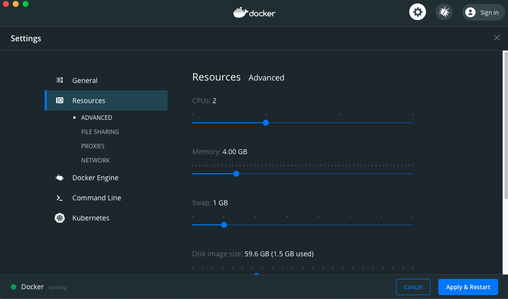Click the vertical scrollbar on the right
Image resolution: width=508 pixels, height=299 pixels.
point(506,125)
